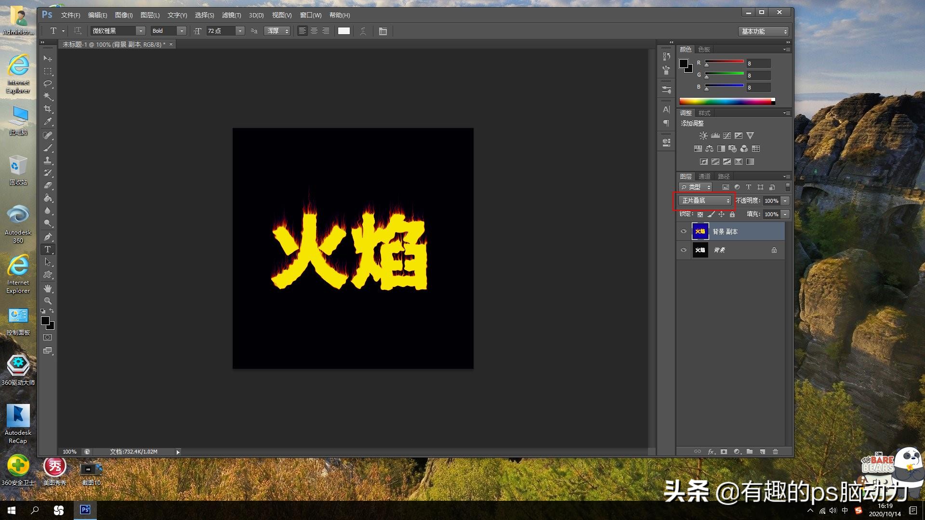This screenshot has width=925, height=520.
Task: Hide the 背景 副本 layer
Action: tap(683, 232)
